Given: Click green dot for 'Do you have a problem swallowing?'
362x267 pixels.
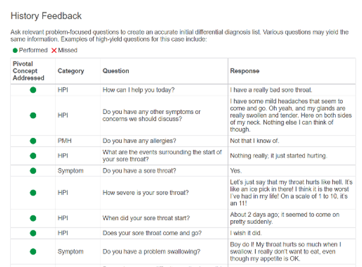Looking at the screenshot, I should [x=33, y=251].
